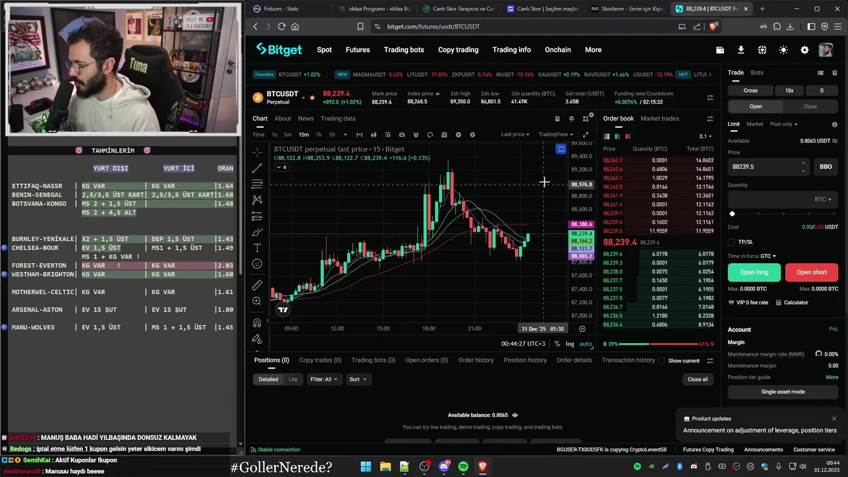
Task: Open the 10x leverage selector
Action: 789,91
